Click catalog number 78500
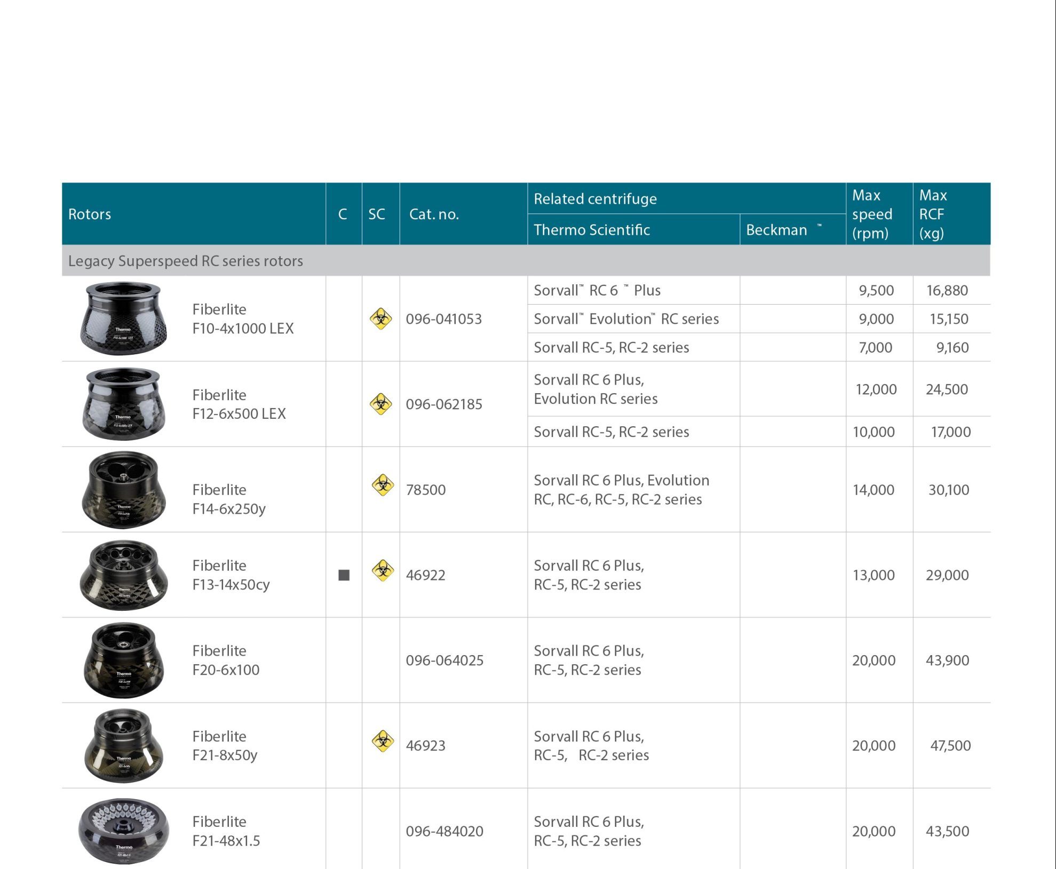The image size is (1056, 869). 425,489
